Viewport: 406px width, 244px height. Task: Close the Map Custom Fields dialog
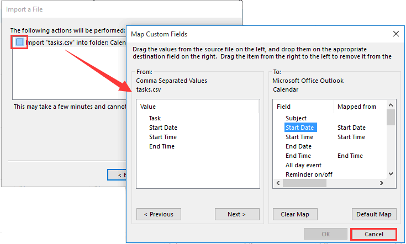pos(396,34)
